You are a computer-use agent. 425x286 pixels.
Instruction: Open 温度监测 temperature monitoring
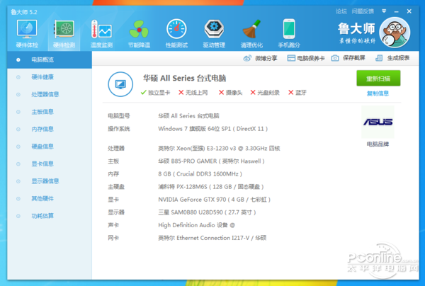pos(101,33)
